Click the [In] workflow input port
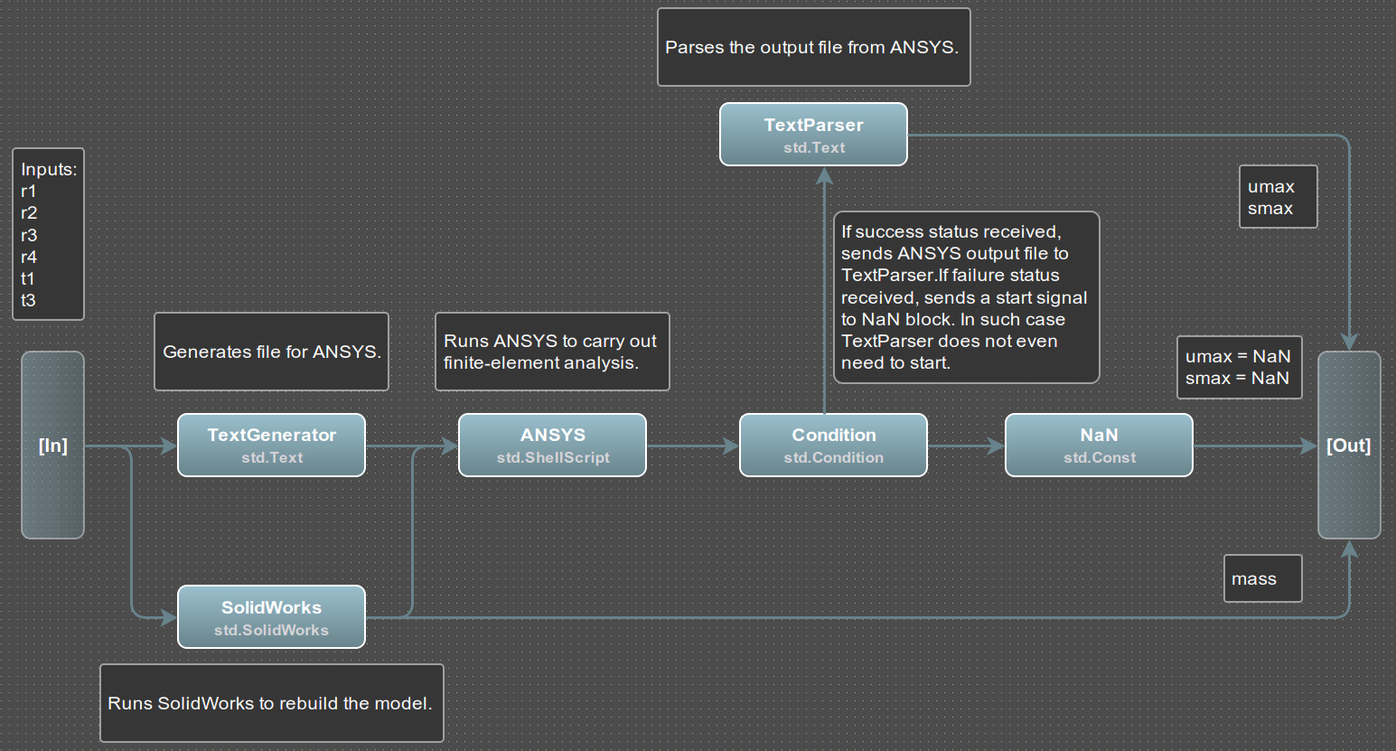1396x751 pixels. (x=52, y=445)
